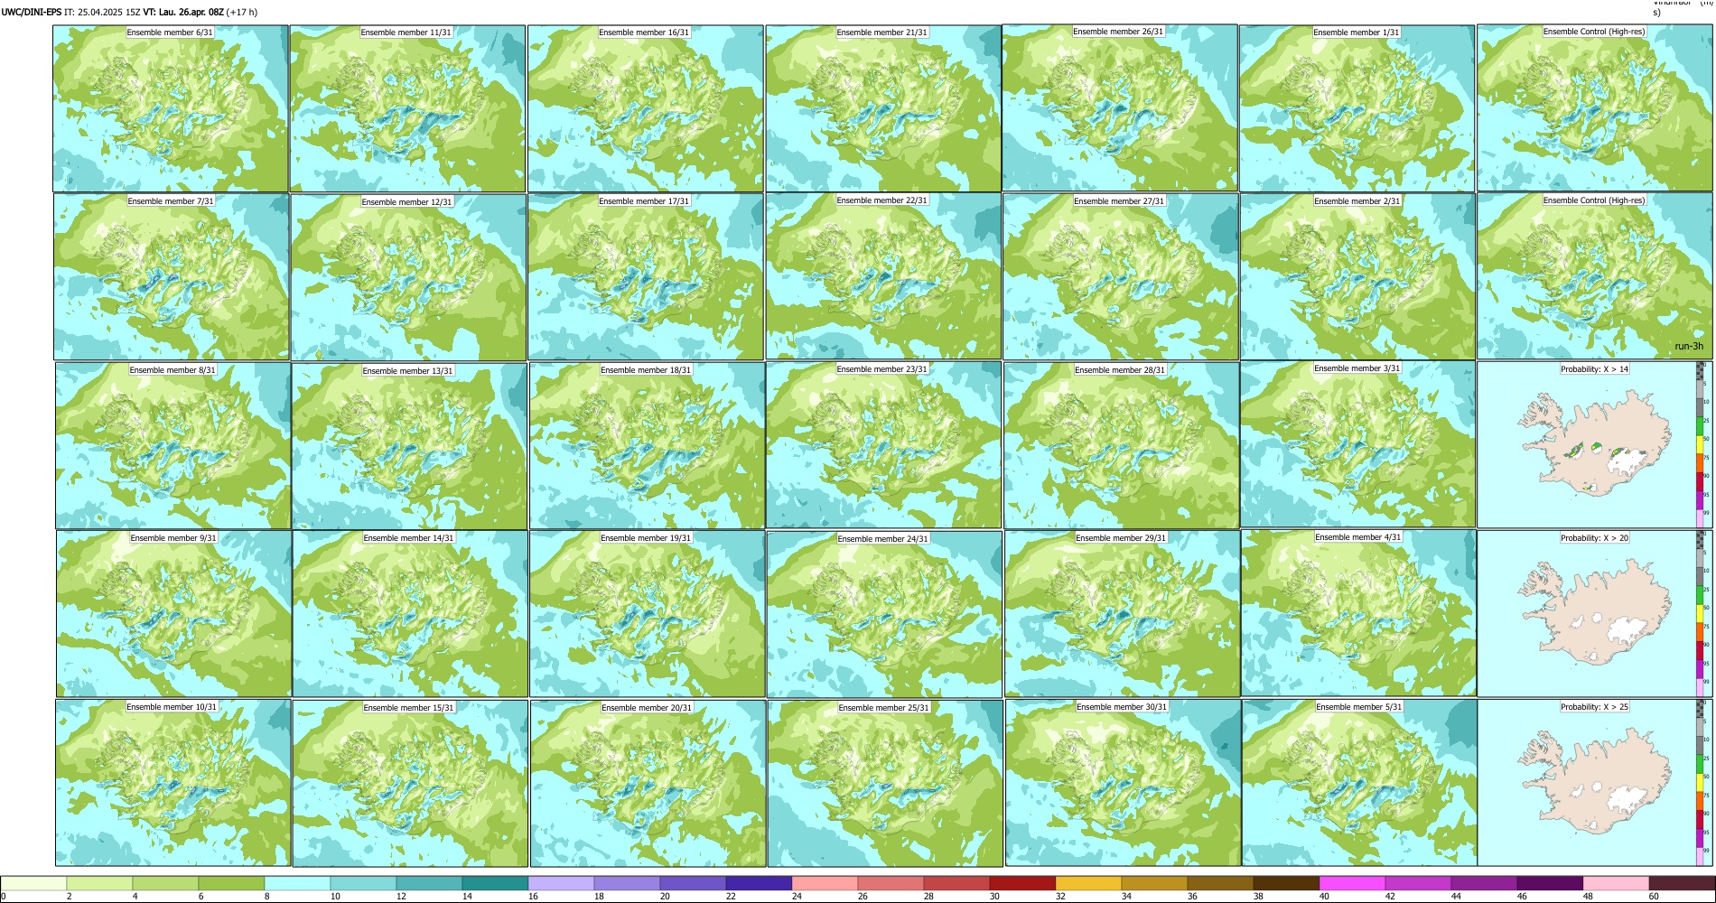Choose the bright magenta 40–42 legend swatch
Image resolution: width=1716 pixels, height=903 pixels.
[1352, 883]
